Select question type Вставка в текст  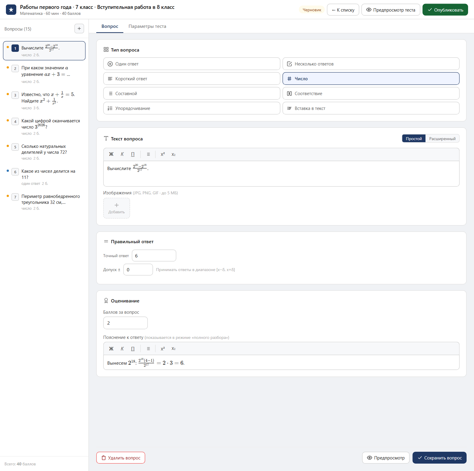(x=371, y=108)
